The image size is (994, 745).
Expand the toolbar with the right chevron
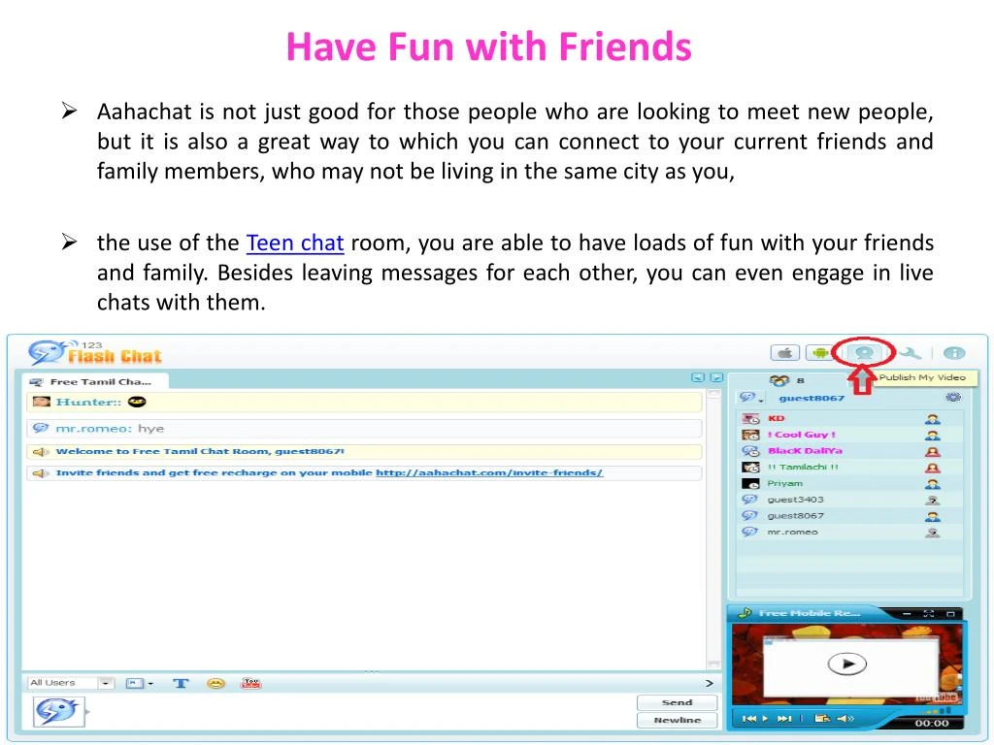tap(710, 683)
